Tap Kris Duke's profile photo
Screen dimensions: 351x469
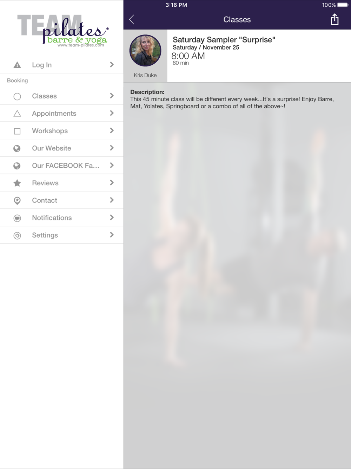click(x=145, y=51)
